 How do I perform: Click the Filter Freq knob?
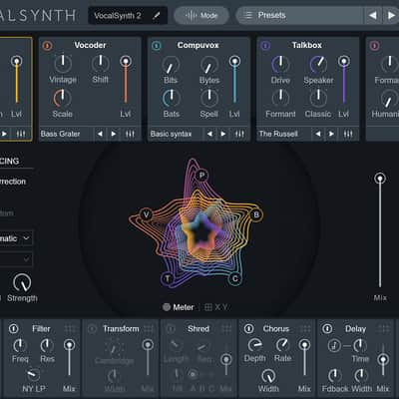tap(20, 346)
